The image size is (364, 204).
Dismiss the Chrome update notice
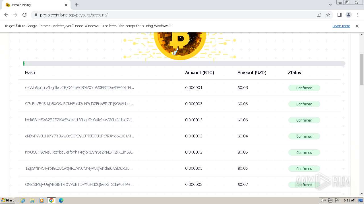coord(357,26)
